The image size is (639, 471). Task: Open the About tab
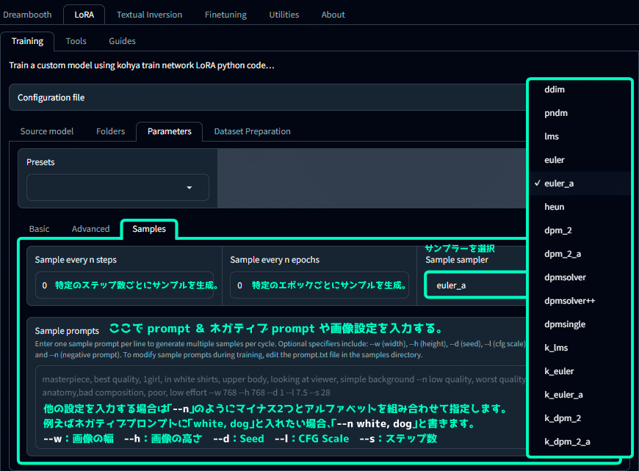pos(333,15)
